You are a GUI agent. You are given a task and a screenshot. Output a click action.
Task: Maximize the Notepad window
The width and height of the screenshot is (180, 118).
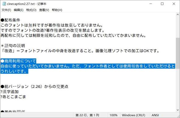click(162, 4)
